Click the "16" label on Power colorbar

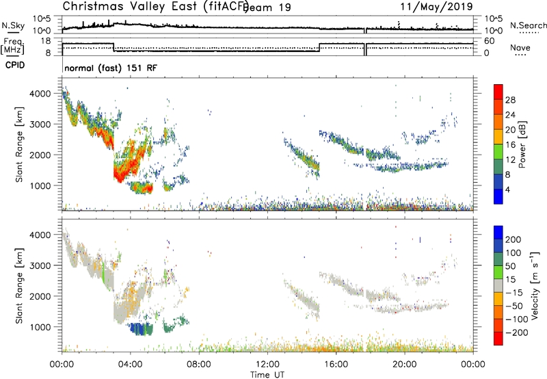[x=510, y=145]
